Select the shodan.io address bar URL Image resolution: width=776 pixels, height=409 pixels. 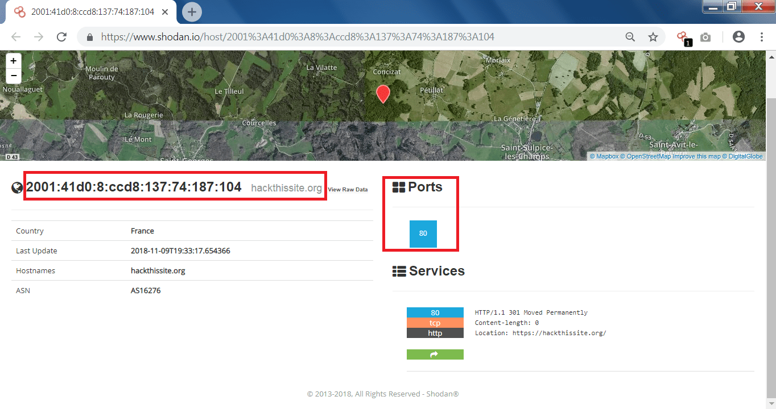click(x=298, y=37)
